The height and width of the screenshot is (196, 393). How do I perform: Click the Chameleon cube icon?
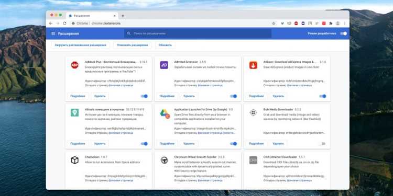click(x=75, y=160)
